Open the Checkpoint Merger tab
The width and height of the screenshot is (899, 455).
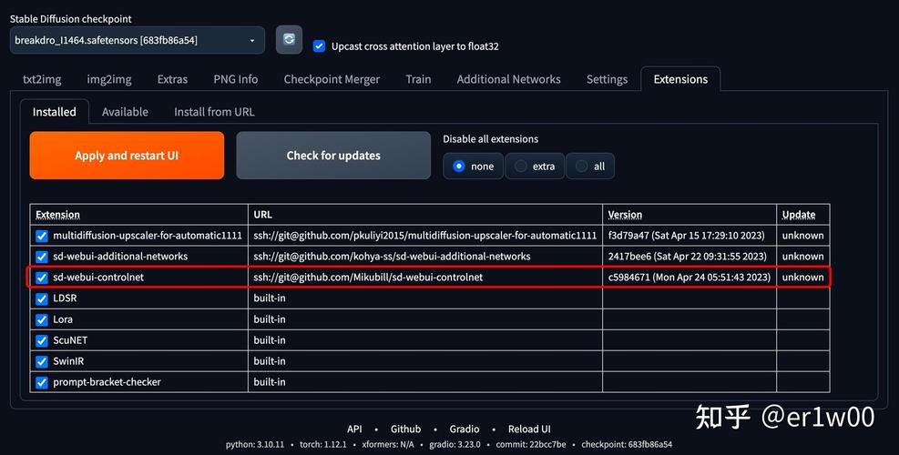pyautogui.click(x=332, y=79)
